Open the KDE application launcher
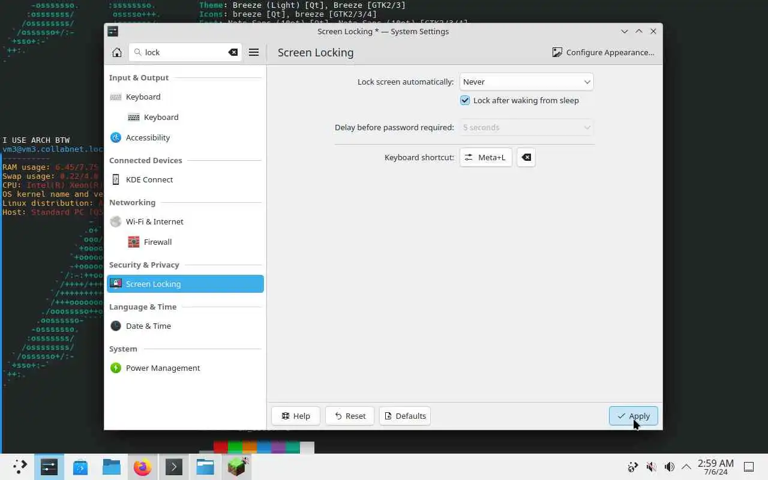Screen dimensions: 768x480 pyautogui.click(x=20, y=467)
